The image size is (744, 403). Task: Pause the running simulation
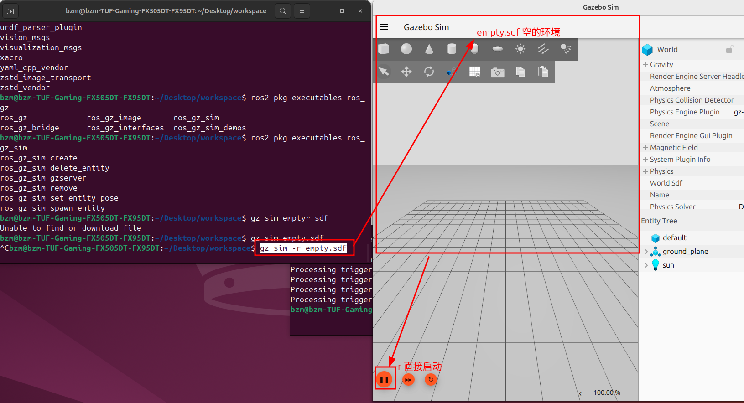pyautogui.click(x=385, y=379)
